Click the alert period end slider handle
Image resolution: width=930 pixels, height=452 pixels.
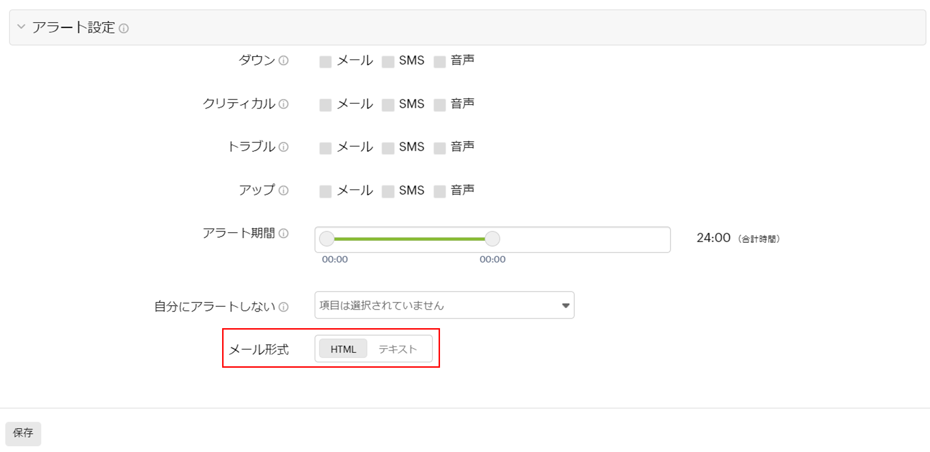(x=492, y=239)
